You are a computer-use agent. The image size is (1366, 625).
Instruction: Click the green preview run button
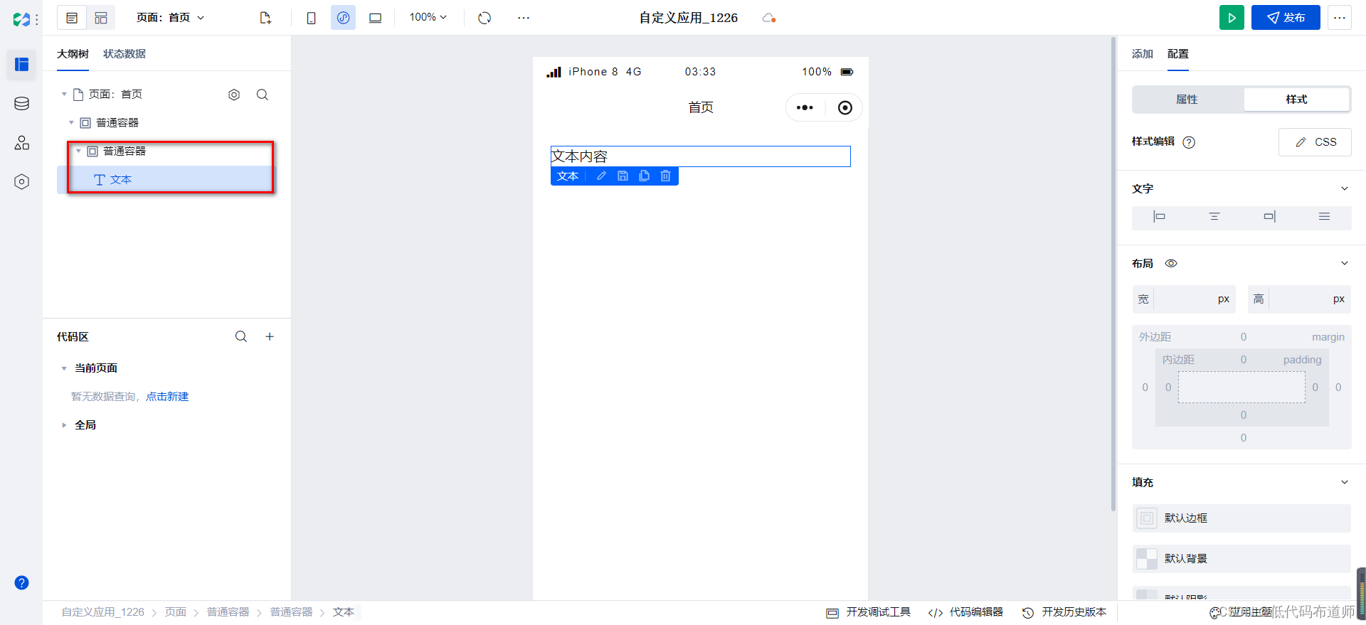point(1232,18)
